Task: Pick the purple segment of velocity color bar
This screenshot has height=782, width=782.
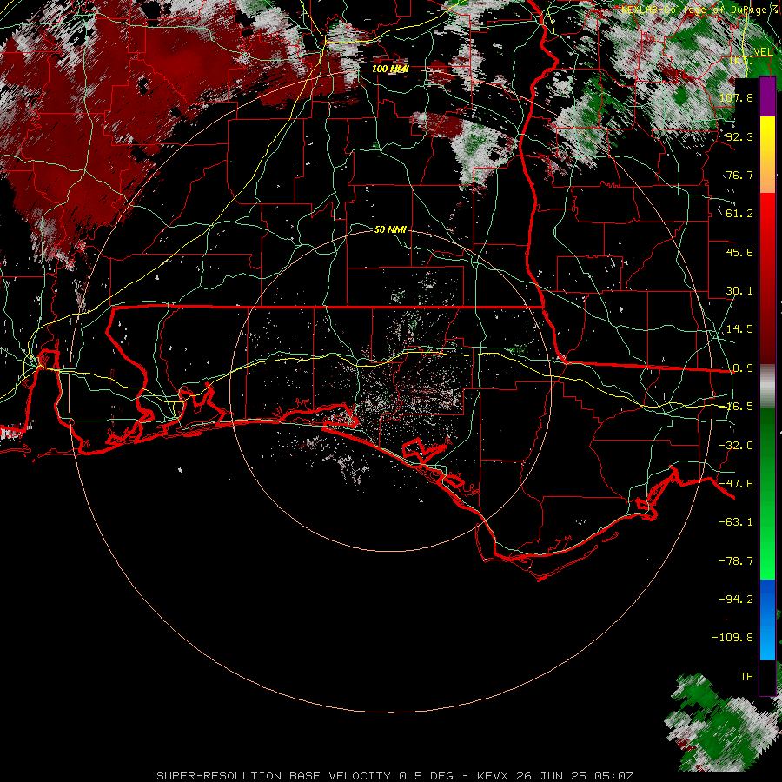Action: pyautogui.click(x=767, y=96)
